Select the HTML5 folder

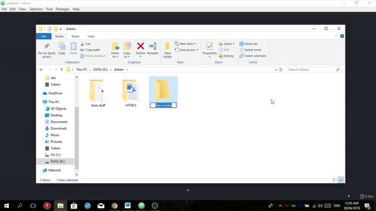tap(130, 93)
